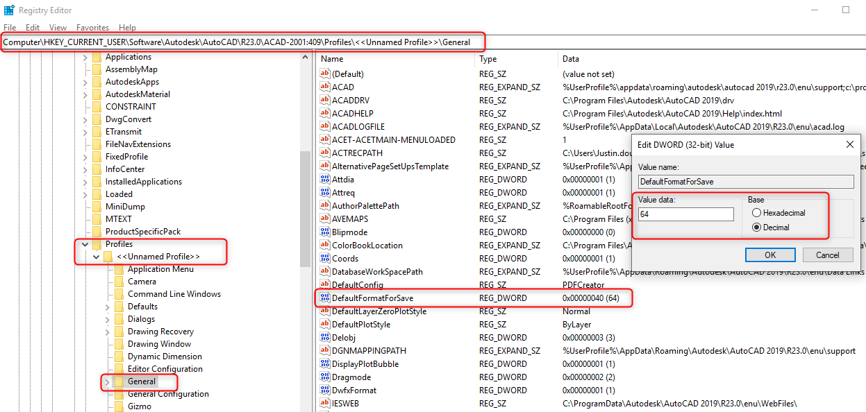866x412 pixels.
Task: Click the folder icon of DwgConvert key
Action: point(97,119)
